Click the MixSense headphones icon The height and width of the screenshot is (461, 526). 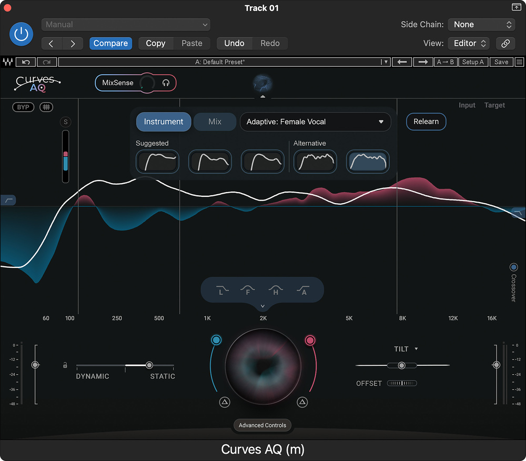click(166, 83)
